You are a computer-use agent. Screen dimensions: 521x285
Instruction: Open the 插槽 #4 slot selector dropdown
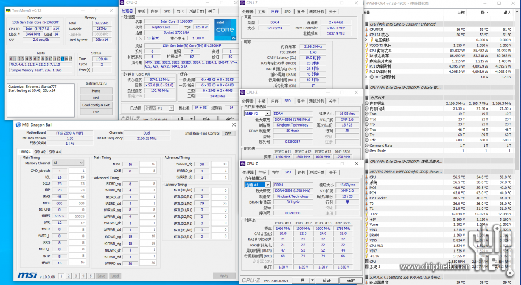[257, 185]
